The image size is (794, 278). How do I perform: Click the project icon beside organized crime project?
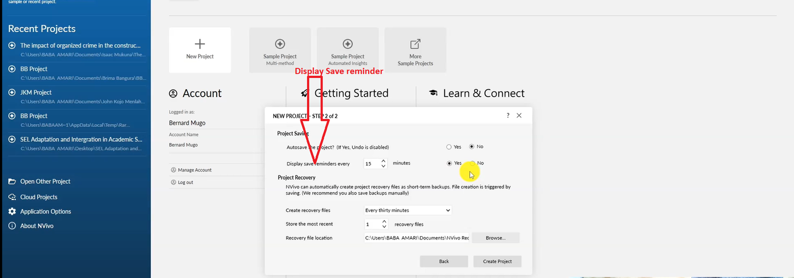coord(12,45)
